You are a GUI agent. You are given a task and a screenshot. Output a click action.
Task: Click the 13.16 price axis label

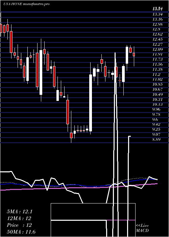click(158, 19)
